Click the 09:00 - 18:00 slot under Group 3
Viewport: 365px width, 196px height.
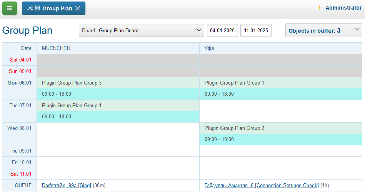(57, 94)
